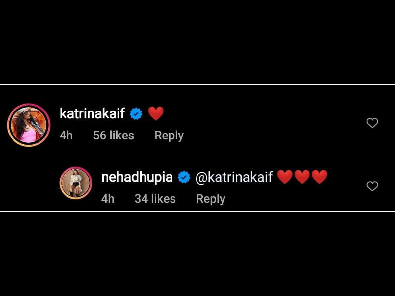Click the verified badge next to katrinakaif
395x296 pixels.
136,114
